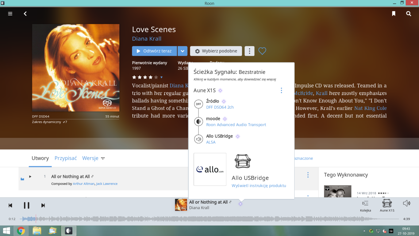
Task: Open the Kolejka queue
Action: [365, 206]
